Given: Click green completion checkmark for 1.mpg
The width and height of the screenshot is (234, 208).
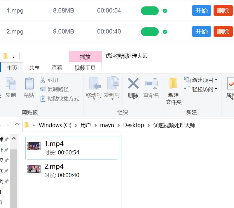Looking at the screenshot, I should pos(165,10).
